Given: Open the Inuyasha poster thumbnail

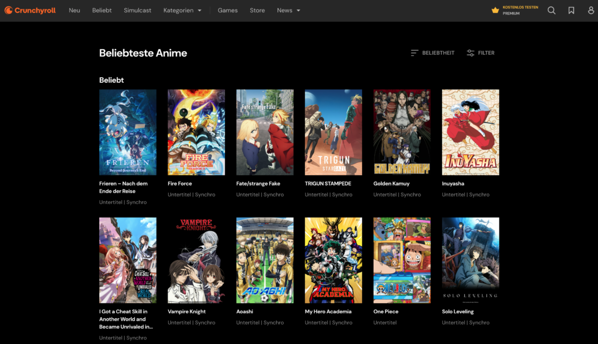Looking at the screenshot, I should tap(471, 133).
